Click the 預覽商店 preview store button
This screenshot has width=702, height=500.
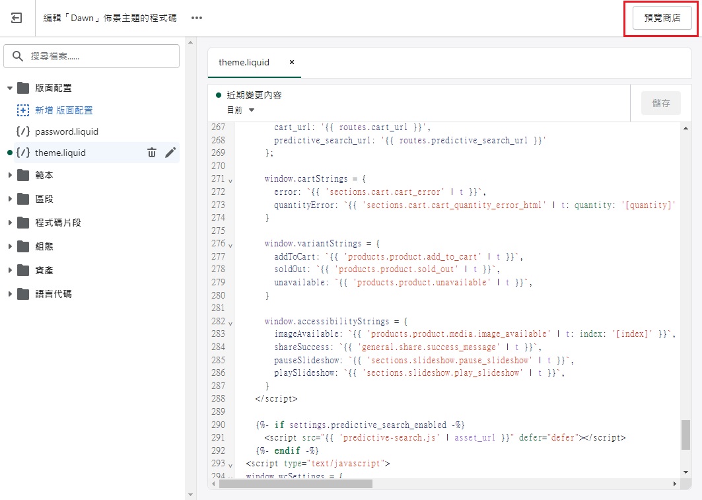tap(662, 18)
